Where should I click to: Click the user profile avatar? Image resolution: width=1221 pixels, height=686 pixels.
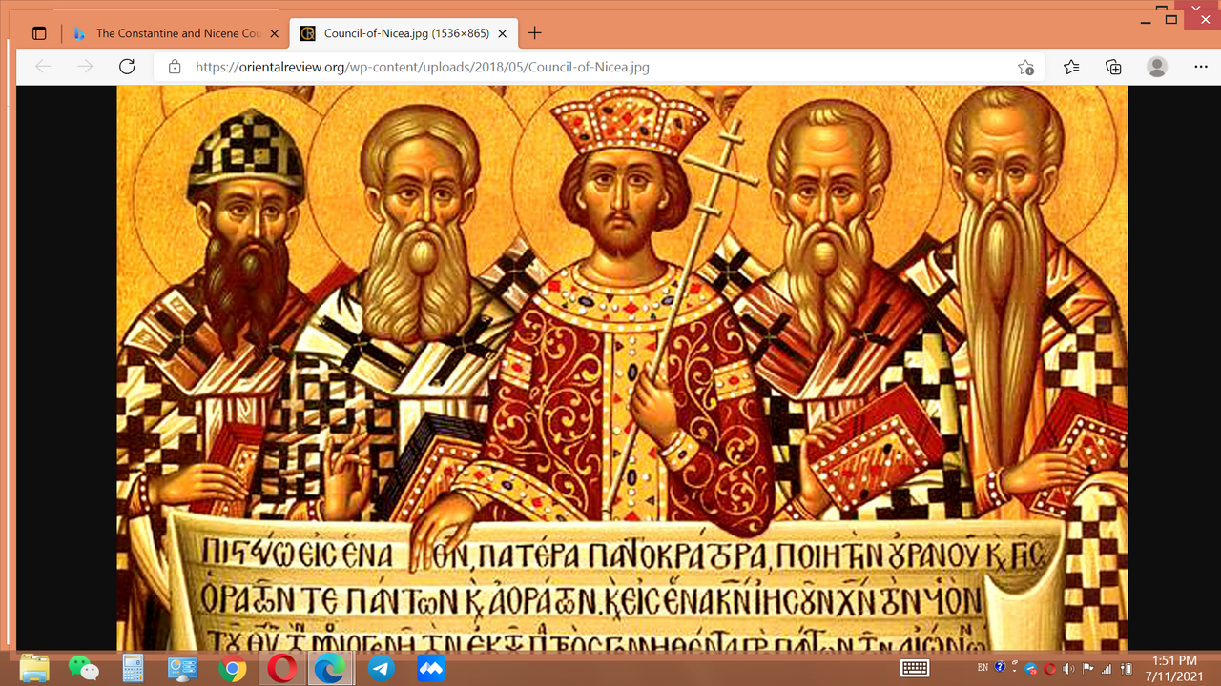click(1157, 67)
